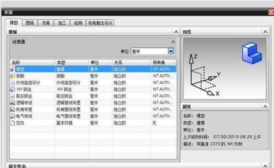Sort by the 关系 column header

click(131, 62)
